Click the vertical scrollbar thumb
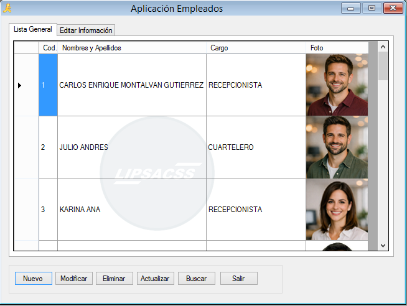Viewport: 407px width, 306px height. [383, 66]
